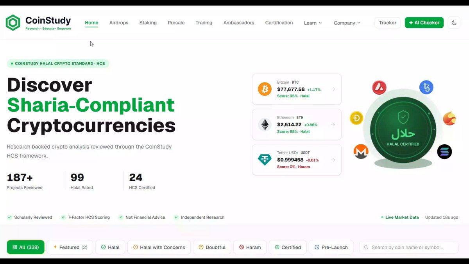469x264 pixels.
Task: Show Certified coins only
Action: coord(288,247)
